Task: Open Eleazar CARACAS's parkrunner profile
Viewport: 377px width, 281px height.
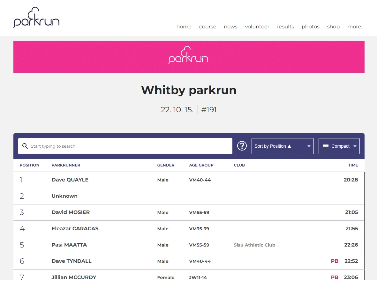Action: click(75, 228)
